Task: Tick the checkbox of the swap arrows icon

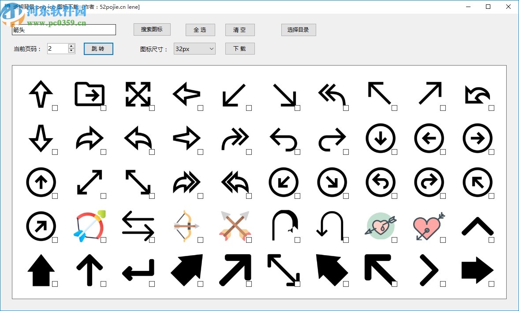Action: [x=152, y=240]
